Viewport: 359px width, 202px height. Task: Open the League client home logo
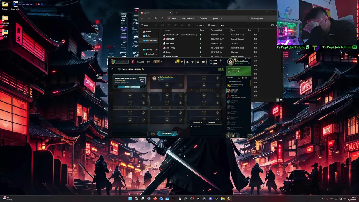point(113,62)
